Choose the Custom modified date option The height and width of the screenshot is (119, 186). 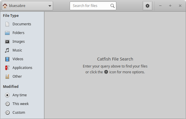(x=7, y=113)
